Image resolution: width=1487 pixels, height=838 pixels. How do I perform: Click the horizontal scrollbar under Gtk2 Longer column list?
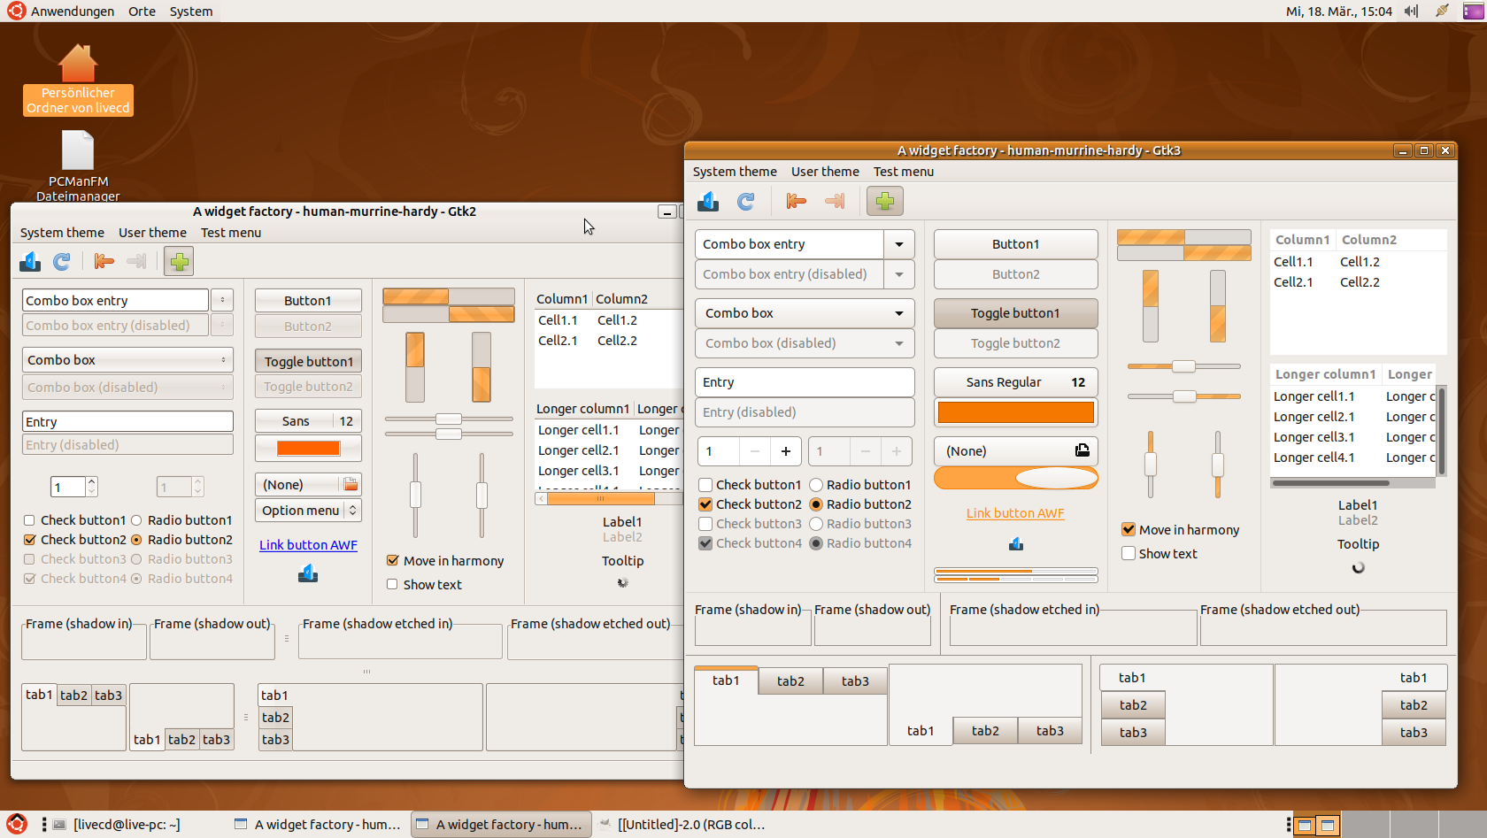[x=607, y=499]
